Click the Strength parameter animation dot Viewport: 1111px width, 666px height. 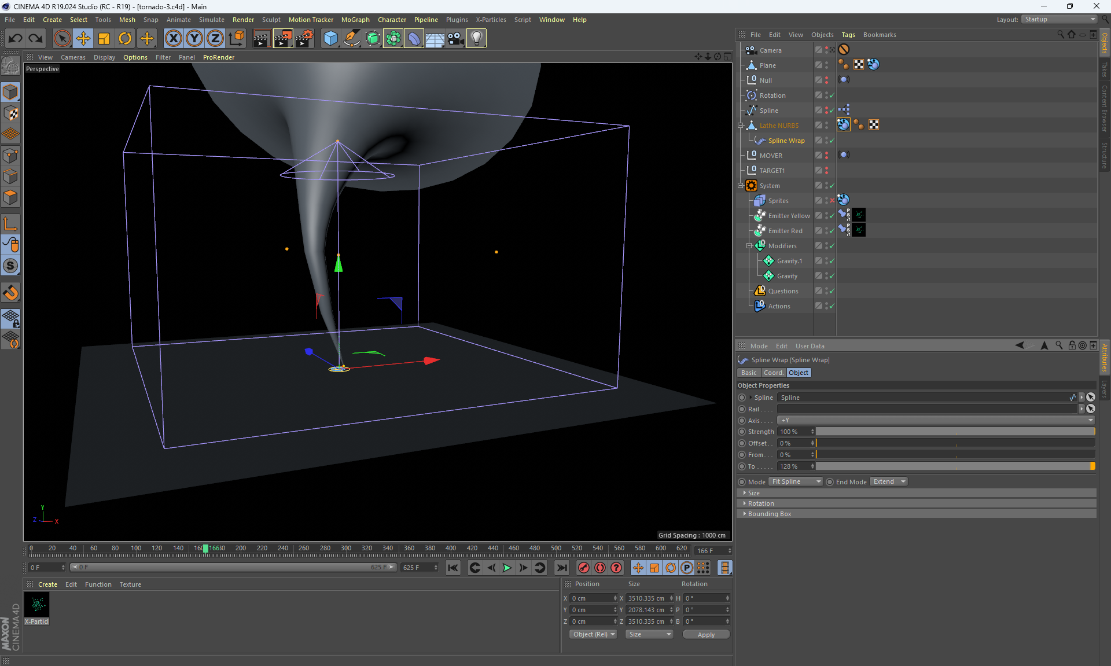[x=742, y=432]
